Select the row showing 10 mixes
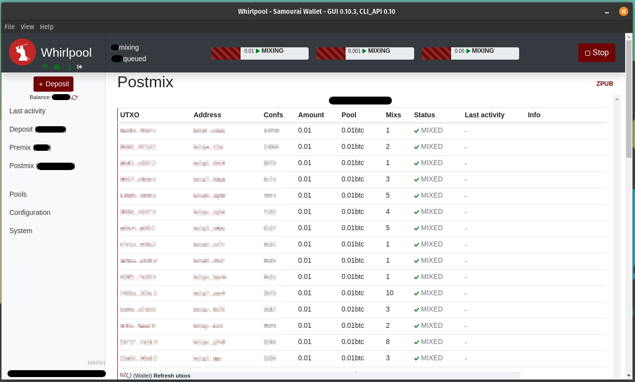This screenshot has width=635, height=382. (x=362, y=293)
